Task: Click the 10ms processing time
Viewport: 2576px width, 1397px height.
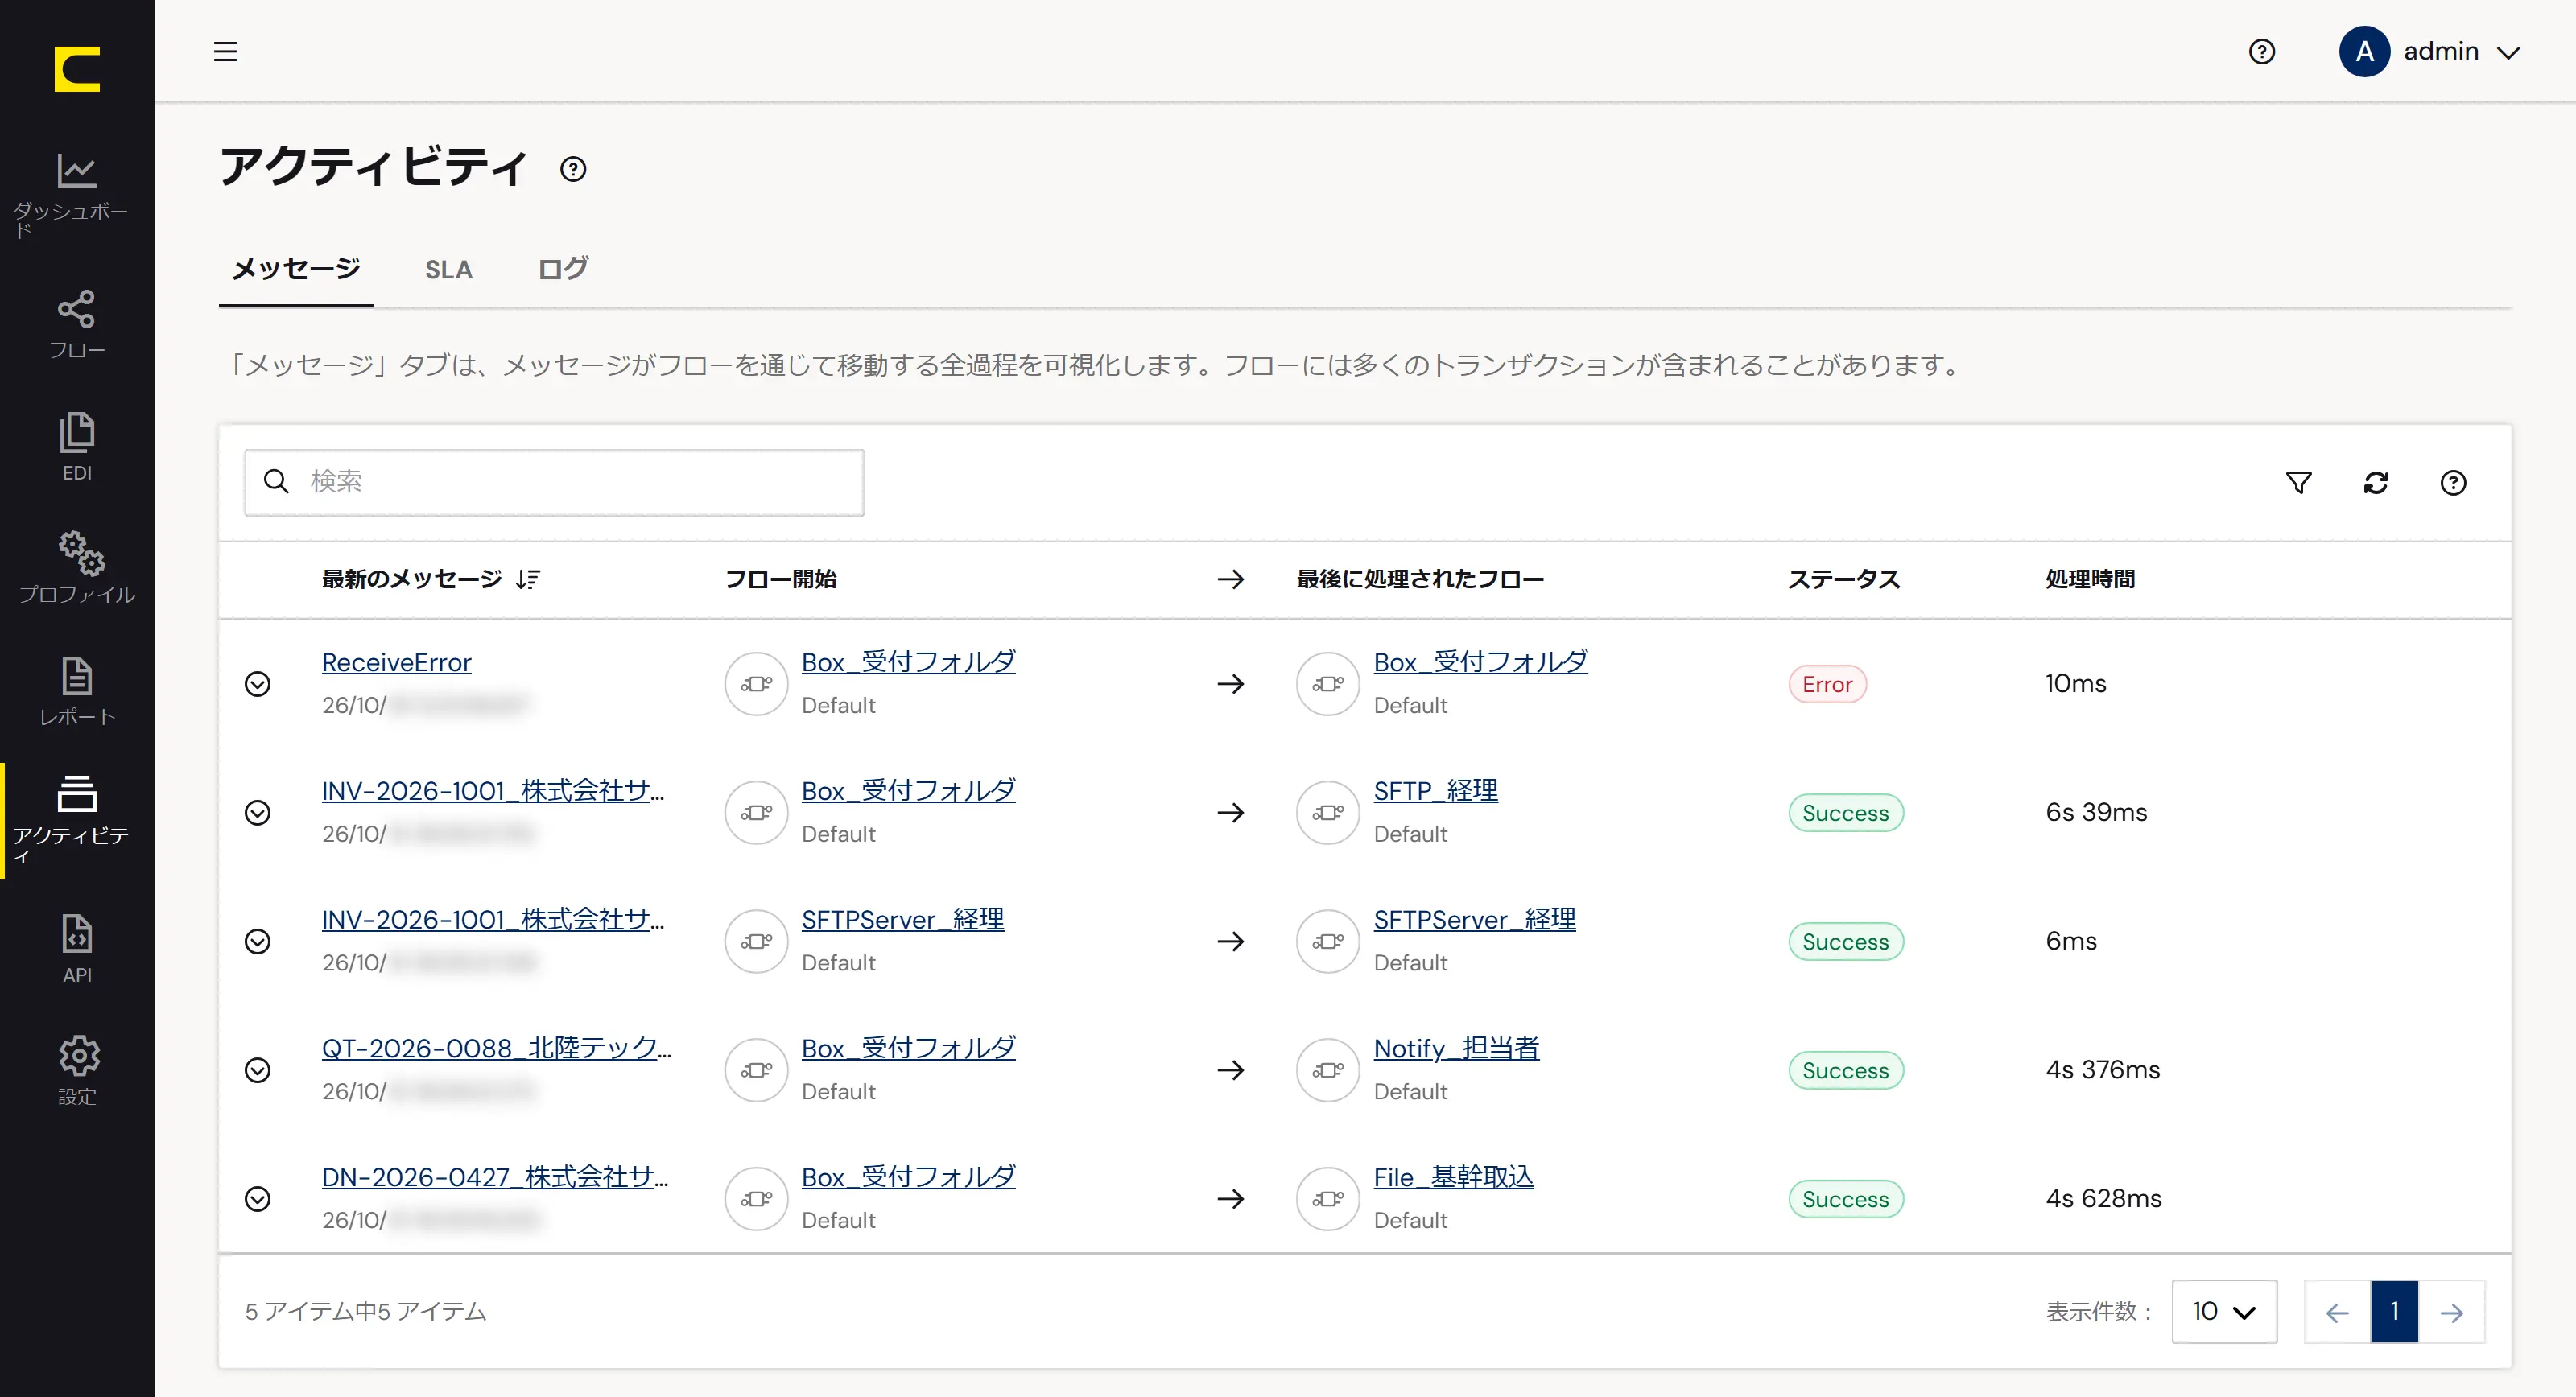Action: pyautogui.click(x=2076, y=683)
